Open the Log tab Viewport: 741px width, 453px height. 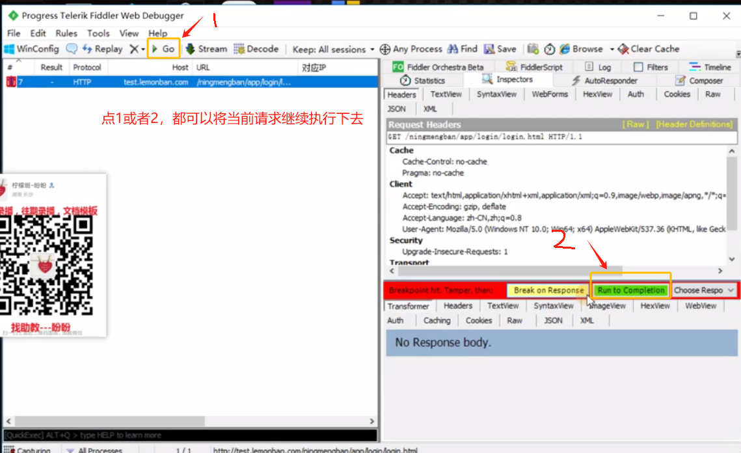point(599,67)
